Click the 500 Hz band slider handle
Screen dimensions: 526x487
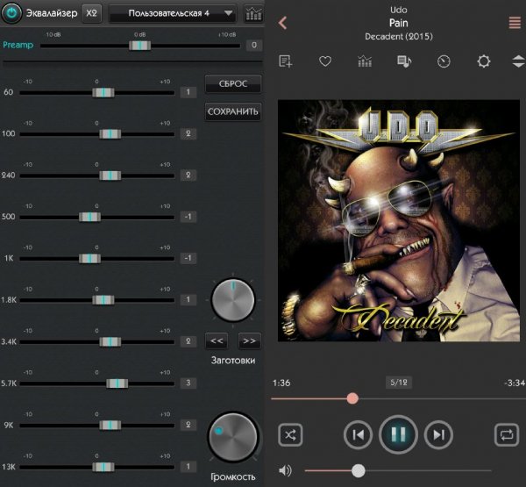[x=89, y=217]
